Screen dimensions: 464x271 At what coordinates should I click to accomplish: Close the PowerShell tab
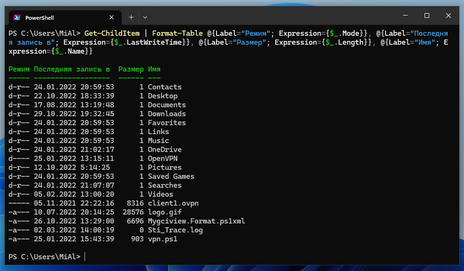click(112, 17)
